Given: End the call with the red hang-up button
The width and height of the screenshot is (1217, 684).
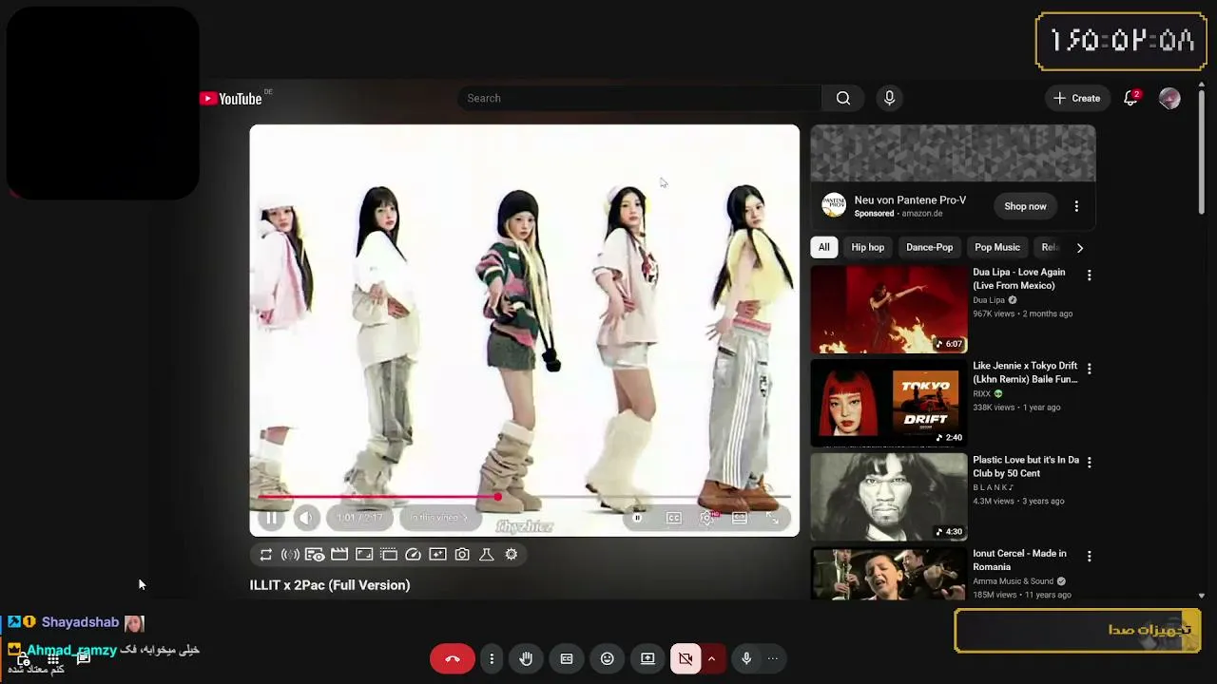Looking at the screenshot, I should (x=453, y=658).
